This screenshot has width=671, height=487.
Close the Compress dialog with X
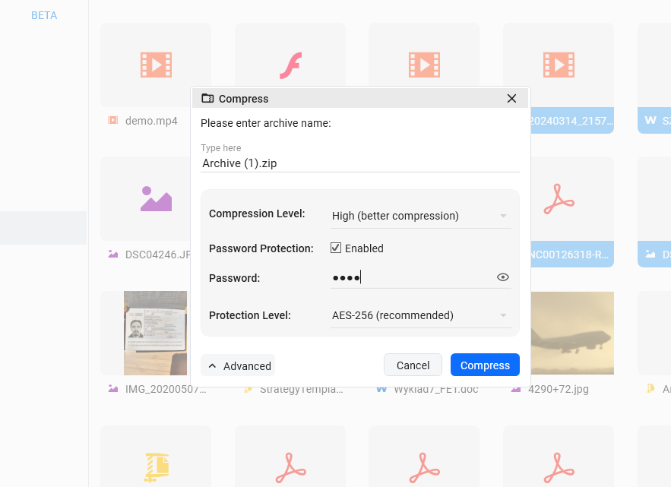[x=511, y=99]
